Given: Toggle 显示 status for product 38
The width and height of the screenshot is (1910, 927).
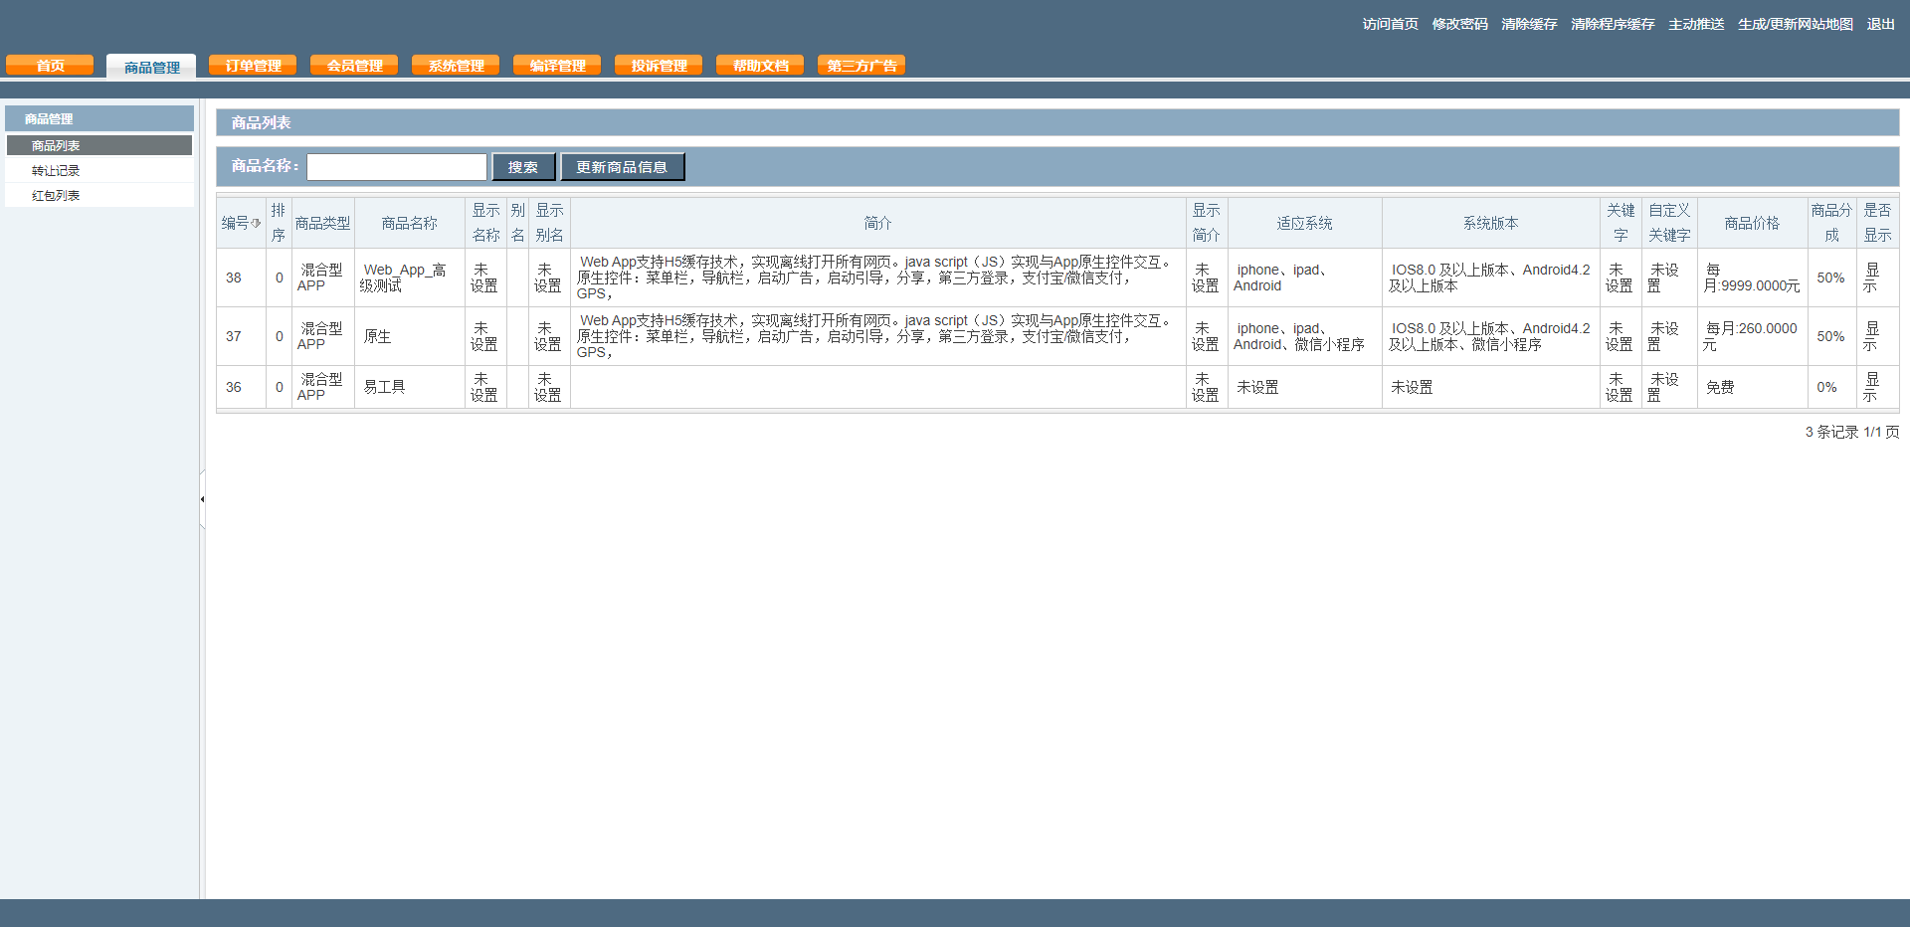Looking at the screenshot, I should [1871, 278].
